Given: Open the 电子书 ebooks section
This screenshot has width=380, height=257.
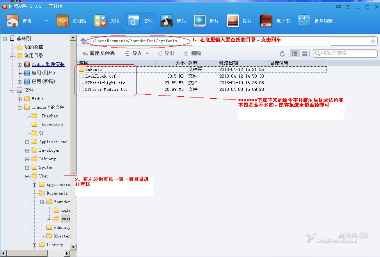Looking at the screenshot, I should point(275,21).
